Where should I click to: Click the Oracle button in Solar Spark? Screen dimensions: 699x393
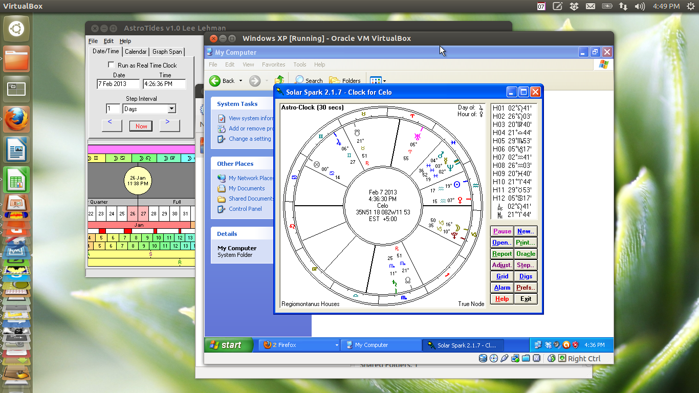click(526, 253)
